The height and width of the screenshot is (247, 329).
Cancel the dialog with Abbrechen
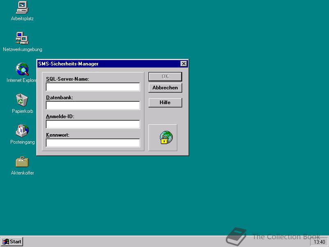(x=165, y=88)
